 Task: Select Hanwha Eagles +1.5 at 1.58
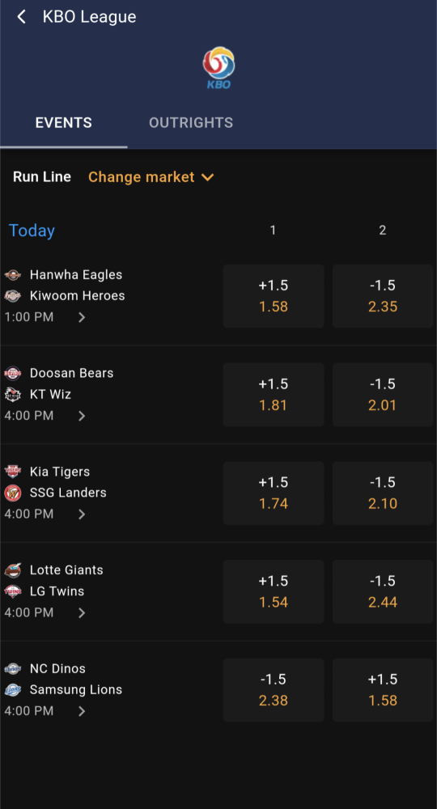click(x=274, y=296)
